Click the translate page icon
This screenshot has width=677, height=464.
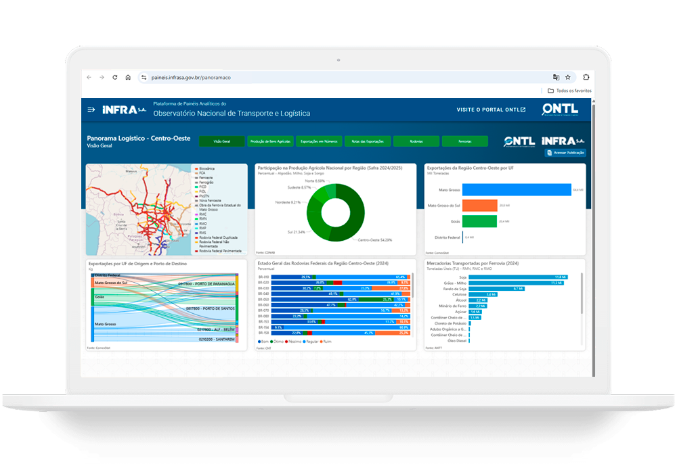tap(556, 78)
